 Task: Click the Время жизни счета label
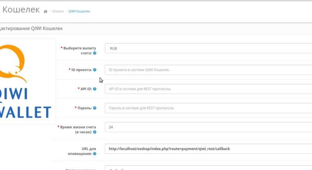[x=78, y=129]
